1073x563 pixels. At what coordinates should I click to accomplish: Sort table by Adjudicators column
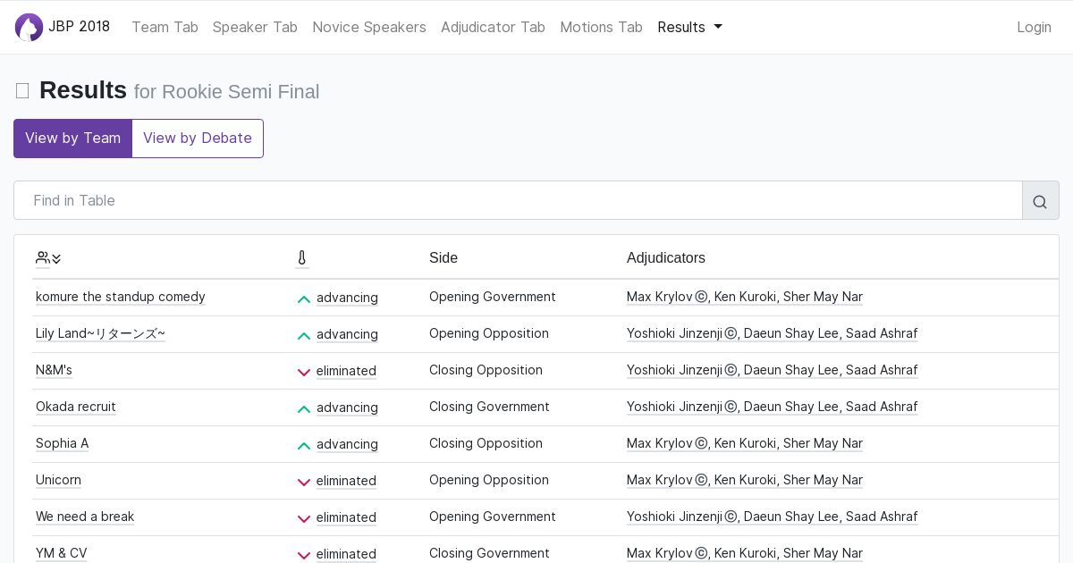666,258
